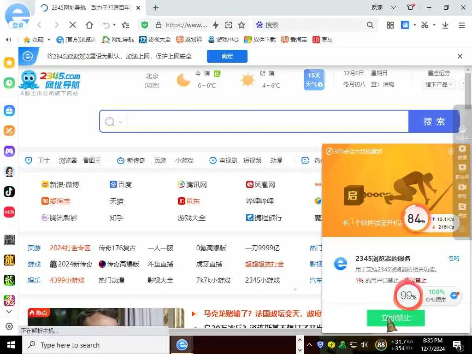The width and height of the screenshot is (472, 354).
Task: Click the 84% floating accelerator ball
Action: tap(416, 219)
